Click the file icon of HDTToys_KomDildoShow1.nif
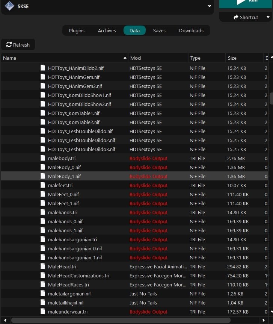Image resolution: width=273 pixels, height=324 pixels. pyautogui.click(x=43, y=95)
